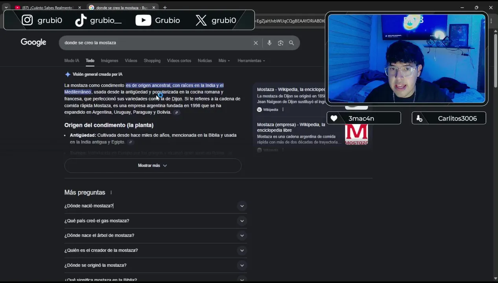Open the tab search dropdown arrow in browser

coord(6,7)
